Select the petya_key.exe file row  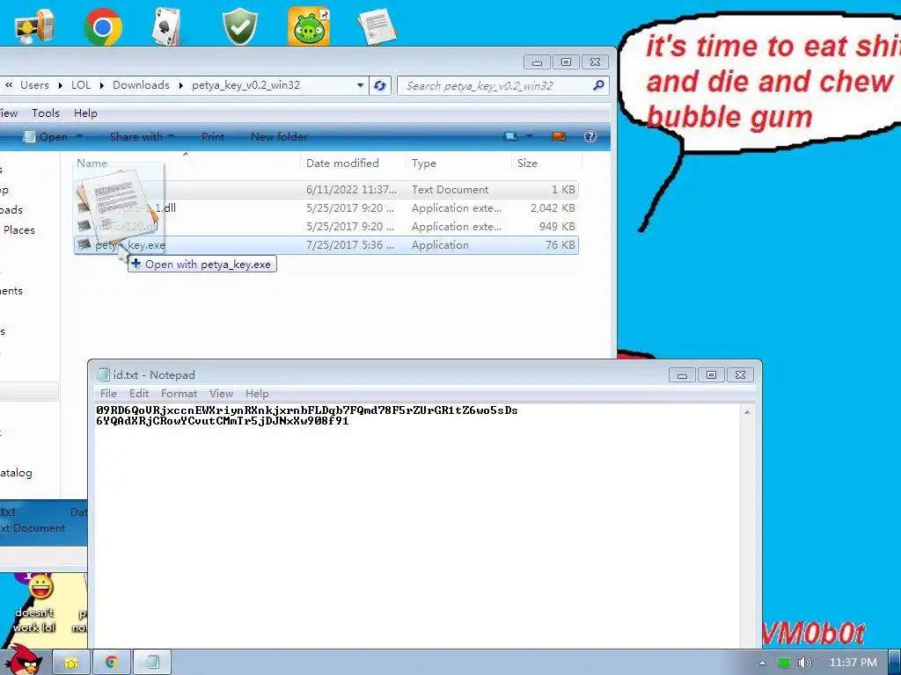point(326,245)
